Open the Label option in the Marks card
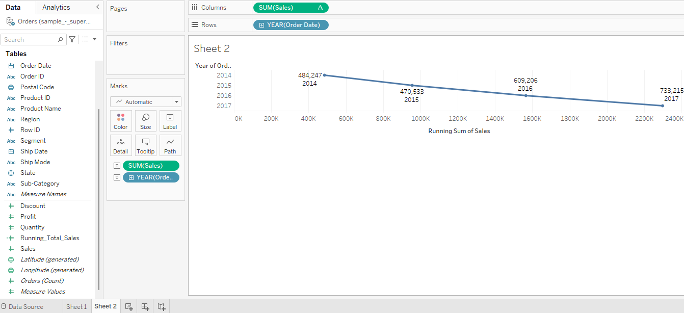 pyautogui.click(x=170, y=121)
